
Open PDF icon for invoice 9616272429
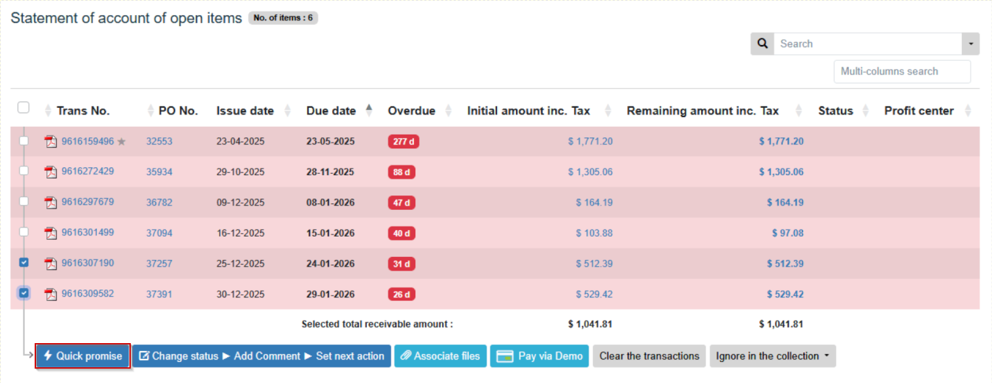(51, 172)
